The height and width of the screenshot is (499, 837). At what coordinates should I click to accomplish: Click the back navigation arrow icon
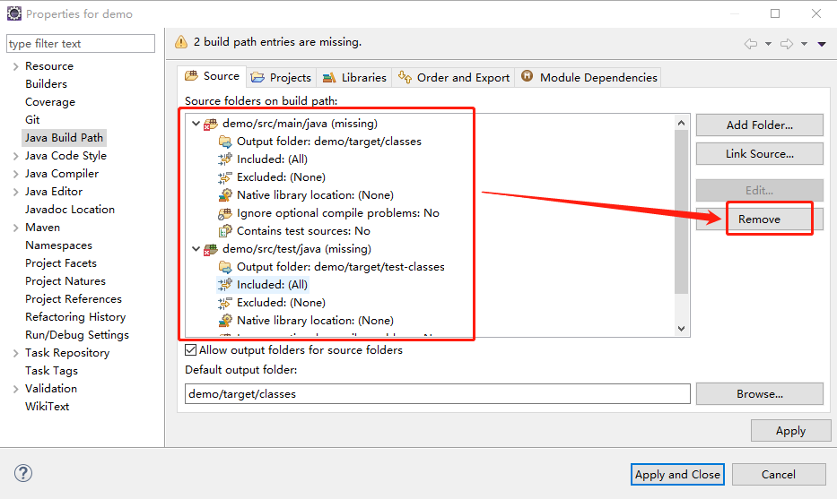[751, 43]
